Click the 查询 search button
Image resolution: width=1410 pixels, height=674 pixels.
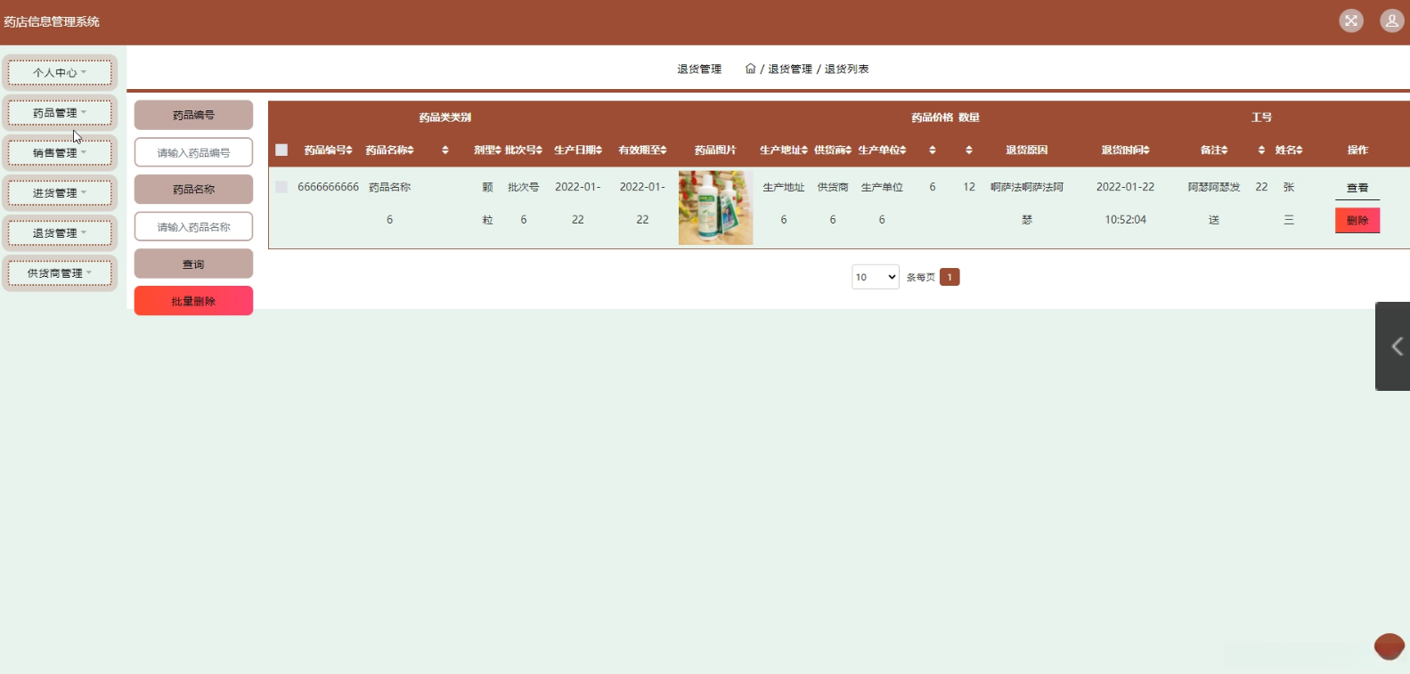193,264
